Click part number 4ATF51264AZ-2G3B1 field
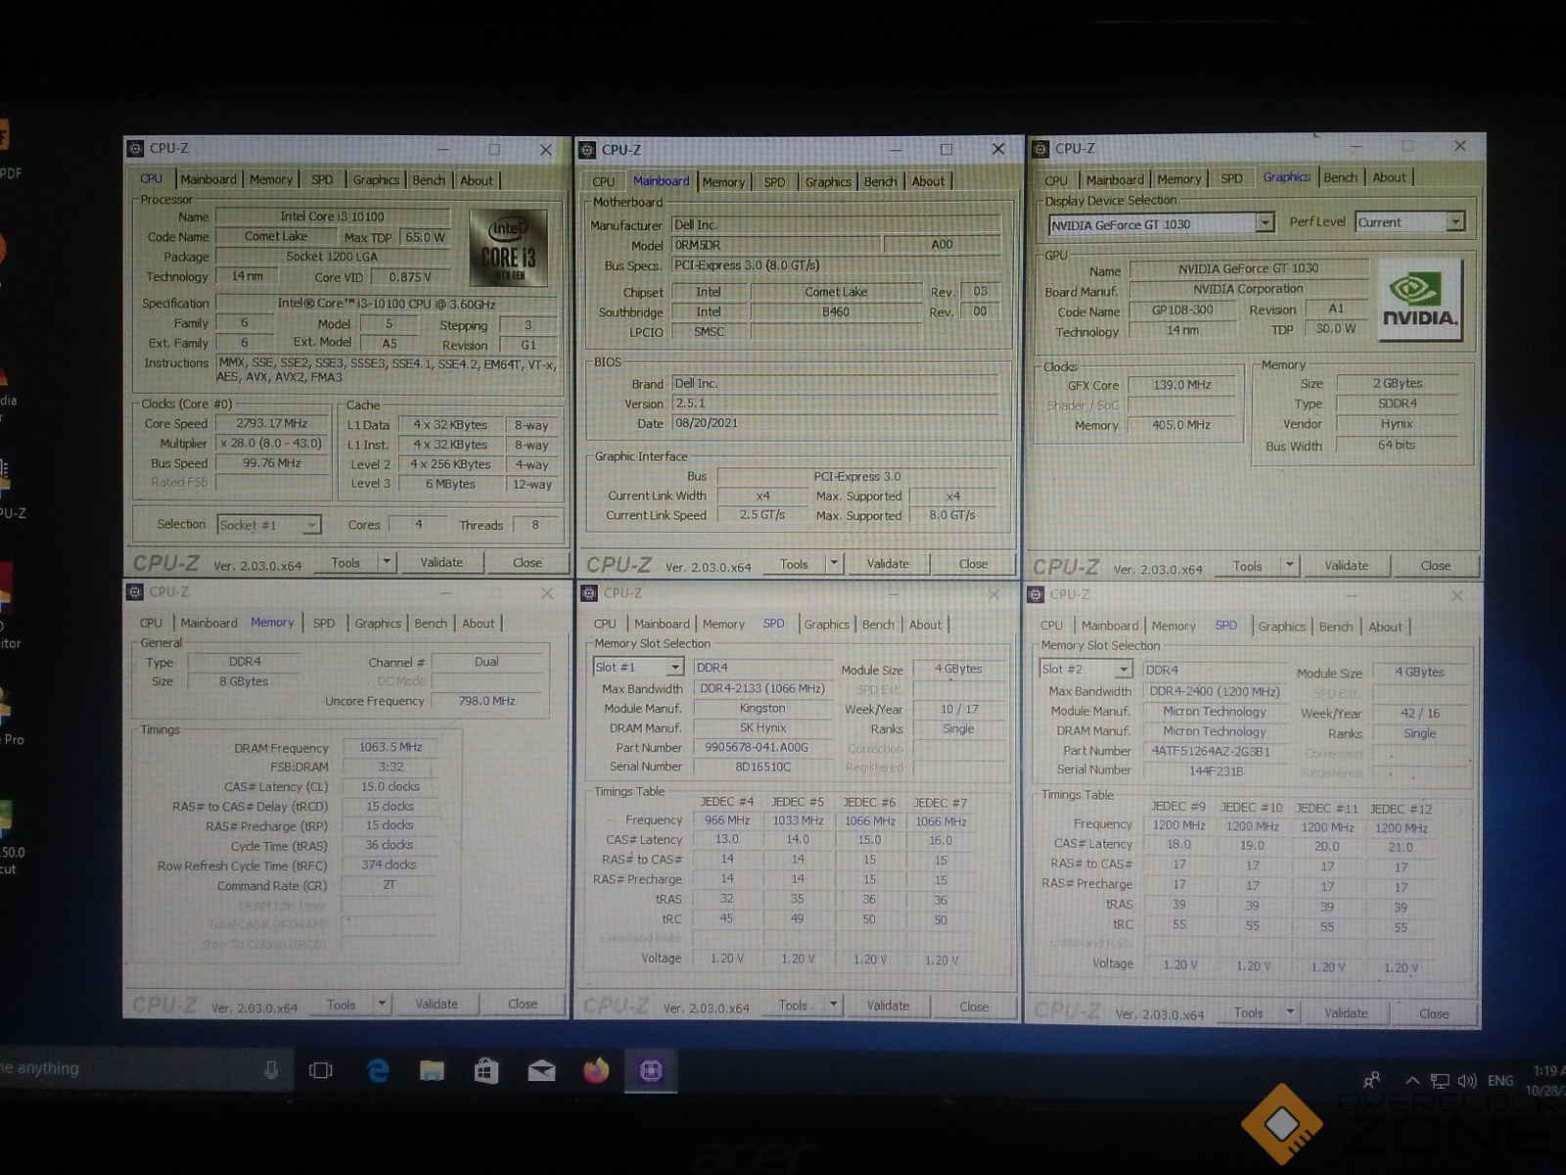Screen dimensions: 1566x1175 1214,751
